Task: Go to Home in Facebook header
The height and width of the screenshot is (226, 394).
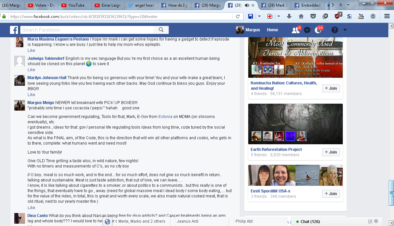Action: [x=272, y=30]
